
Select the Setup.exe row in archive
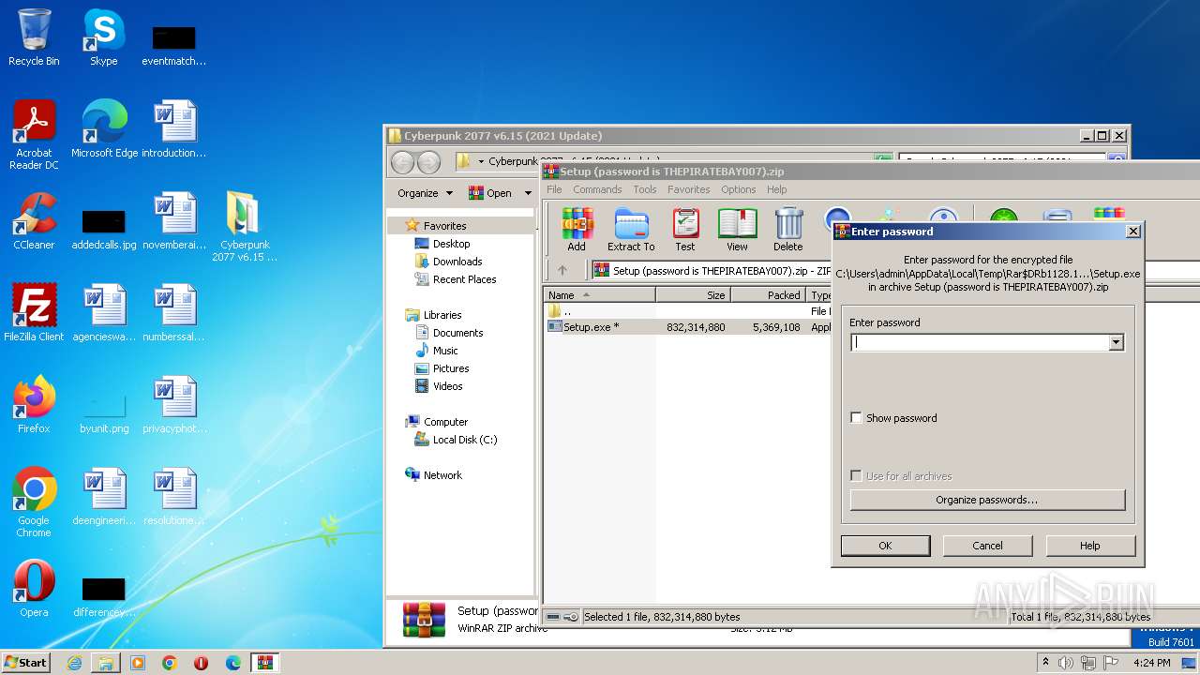tap(689, 327)
